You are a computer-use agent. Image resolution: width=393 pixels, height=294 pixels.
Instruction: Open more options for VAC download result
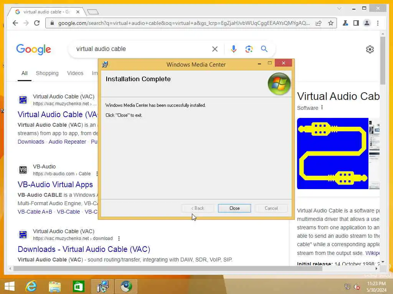point(119,238)
